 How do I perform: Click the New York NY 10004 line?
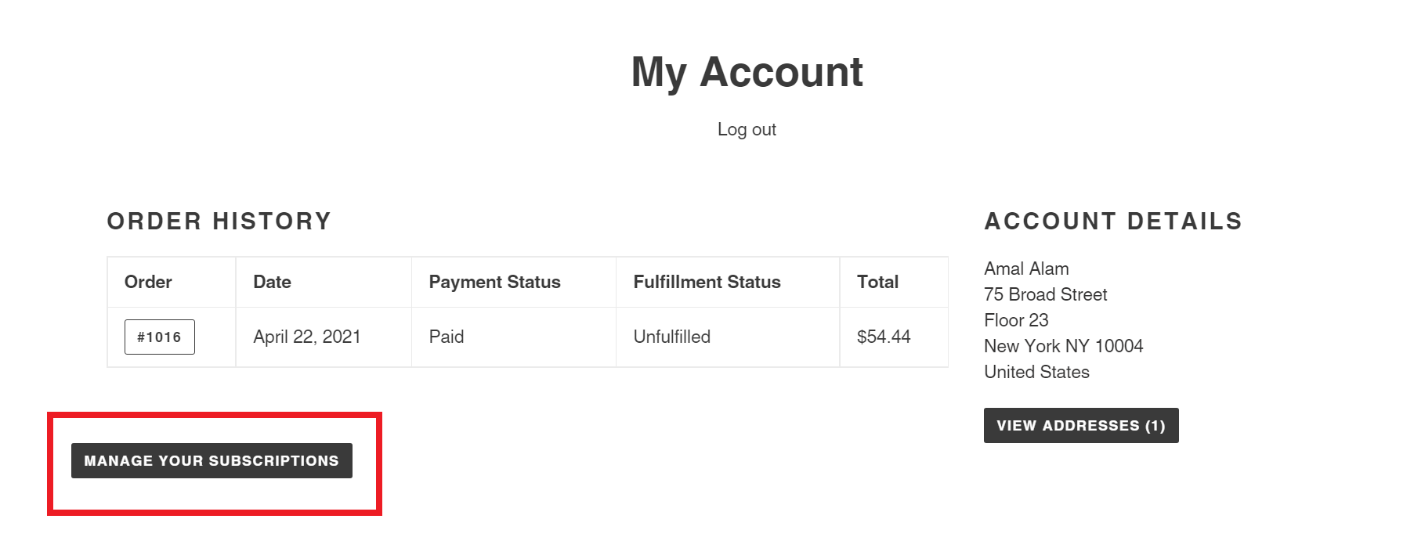tap(1064, 346)
